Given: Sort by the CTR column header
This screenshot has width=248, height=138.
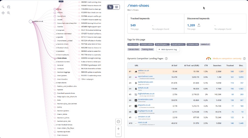Looking at the screenshot, I should [206, 66].
